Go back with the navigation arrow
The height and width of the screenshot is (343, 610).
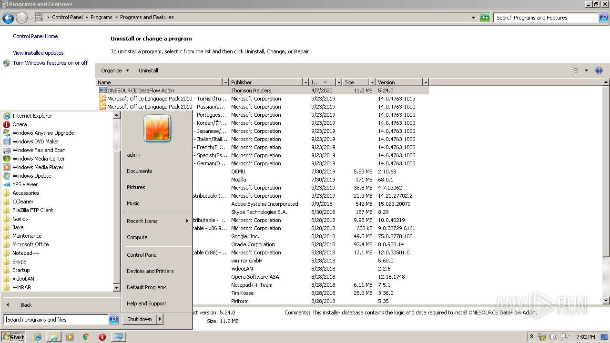pyautogui.click(x=8, y=18)
